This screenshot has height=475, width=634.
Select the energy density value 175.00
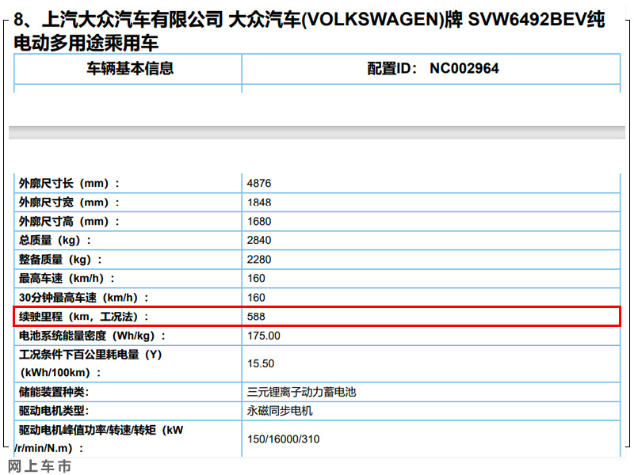[x=264, y=336]
